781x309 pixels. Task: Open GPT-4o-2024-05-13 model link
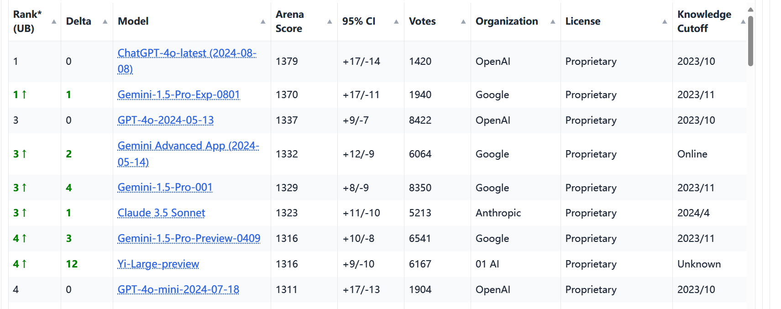pos(166,120)
